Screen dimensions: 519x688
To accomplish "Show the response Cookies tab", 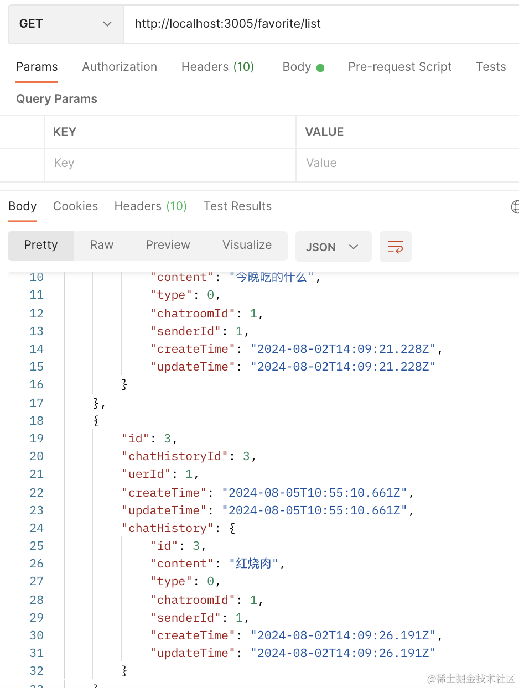I will (75, 206).
